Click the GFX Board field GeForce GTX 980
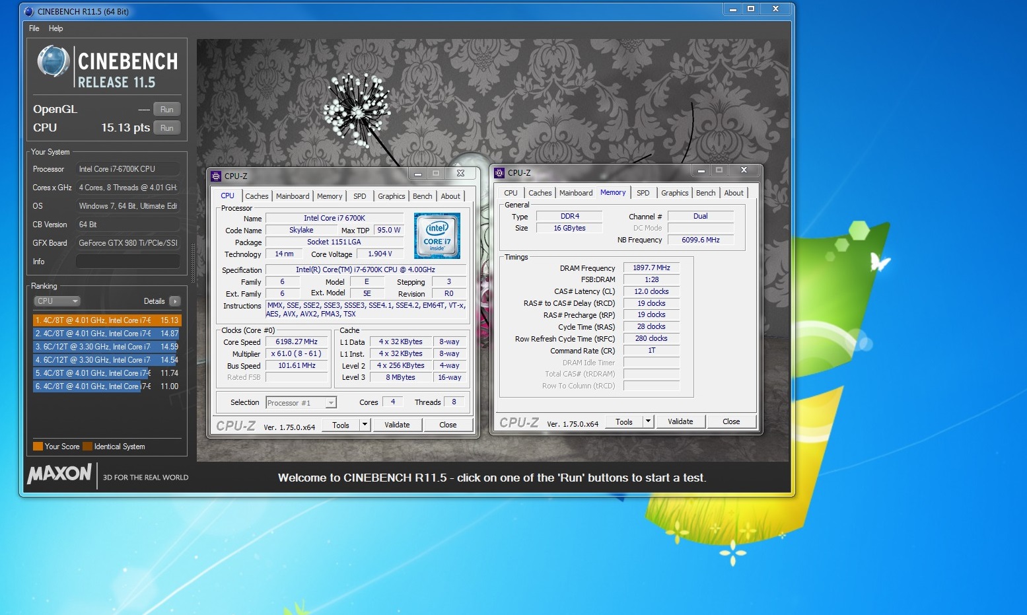This screenshot has height=615, width=1027. pyautogui.click(x=128, y=243)
